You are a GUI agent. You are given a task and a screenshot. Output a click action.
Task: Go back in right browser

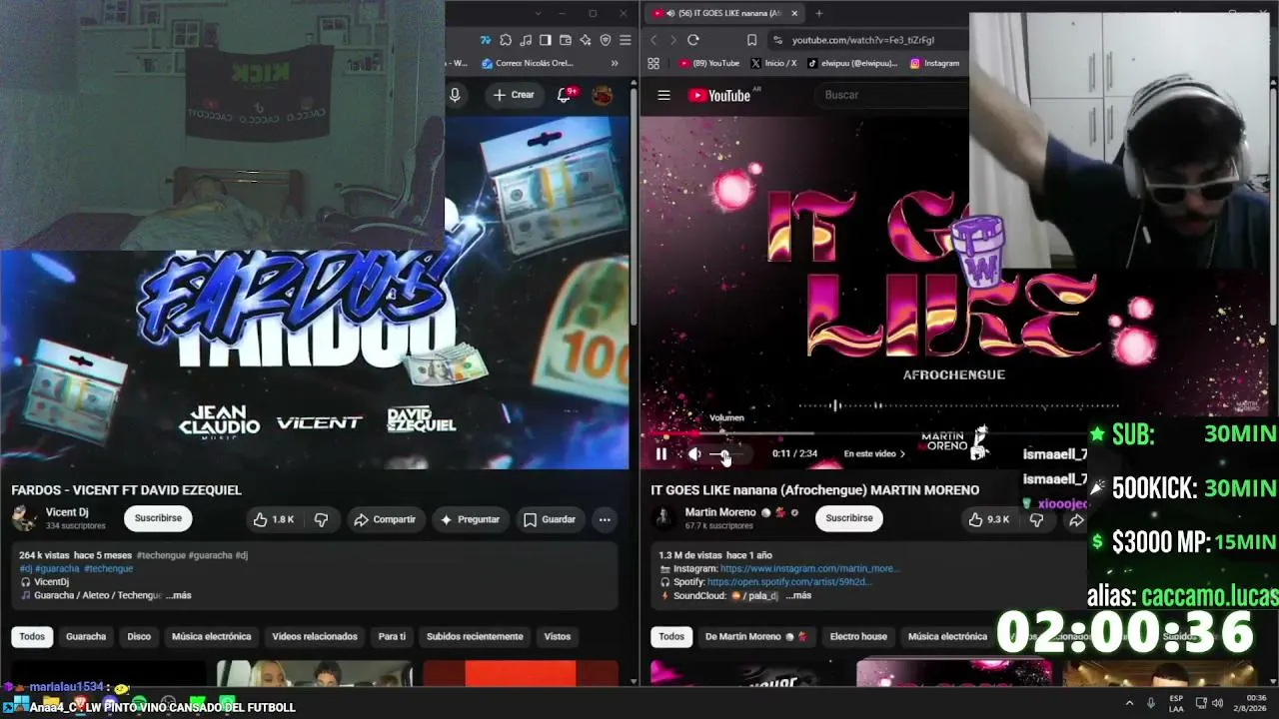(654, 40)
